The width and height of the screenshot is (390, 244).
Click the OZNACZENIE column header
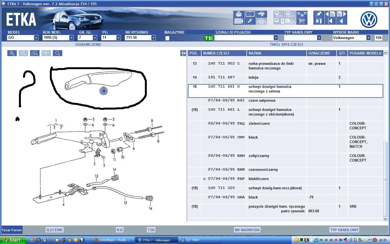pos(322,53)
